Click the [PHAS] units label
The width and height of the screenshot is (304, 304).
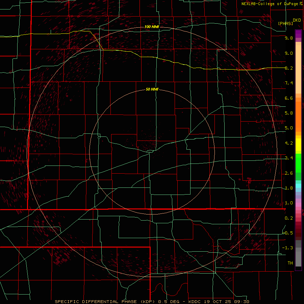coord(285,23)
